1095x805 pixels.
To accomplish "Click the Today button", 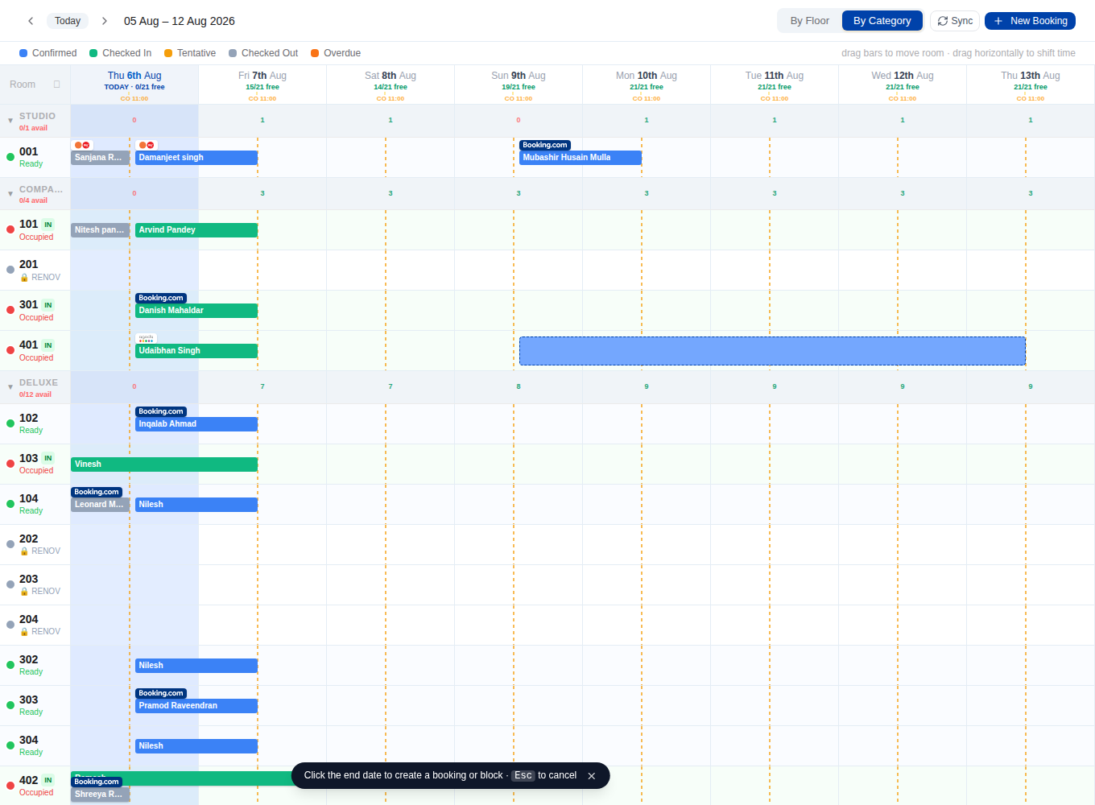I will (68, 21).
